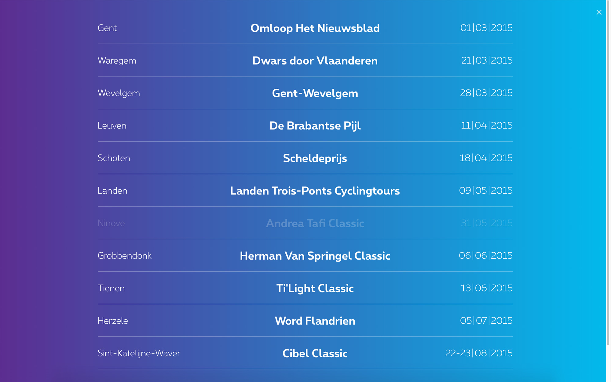This screenshot has width=611, height=382.
Task: Close the race calendar overlay
Action: click(x=599, y=13)
